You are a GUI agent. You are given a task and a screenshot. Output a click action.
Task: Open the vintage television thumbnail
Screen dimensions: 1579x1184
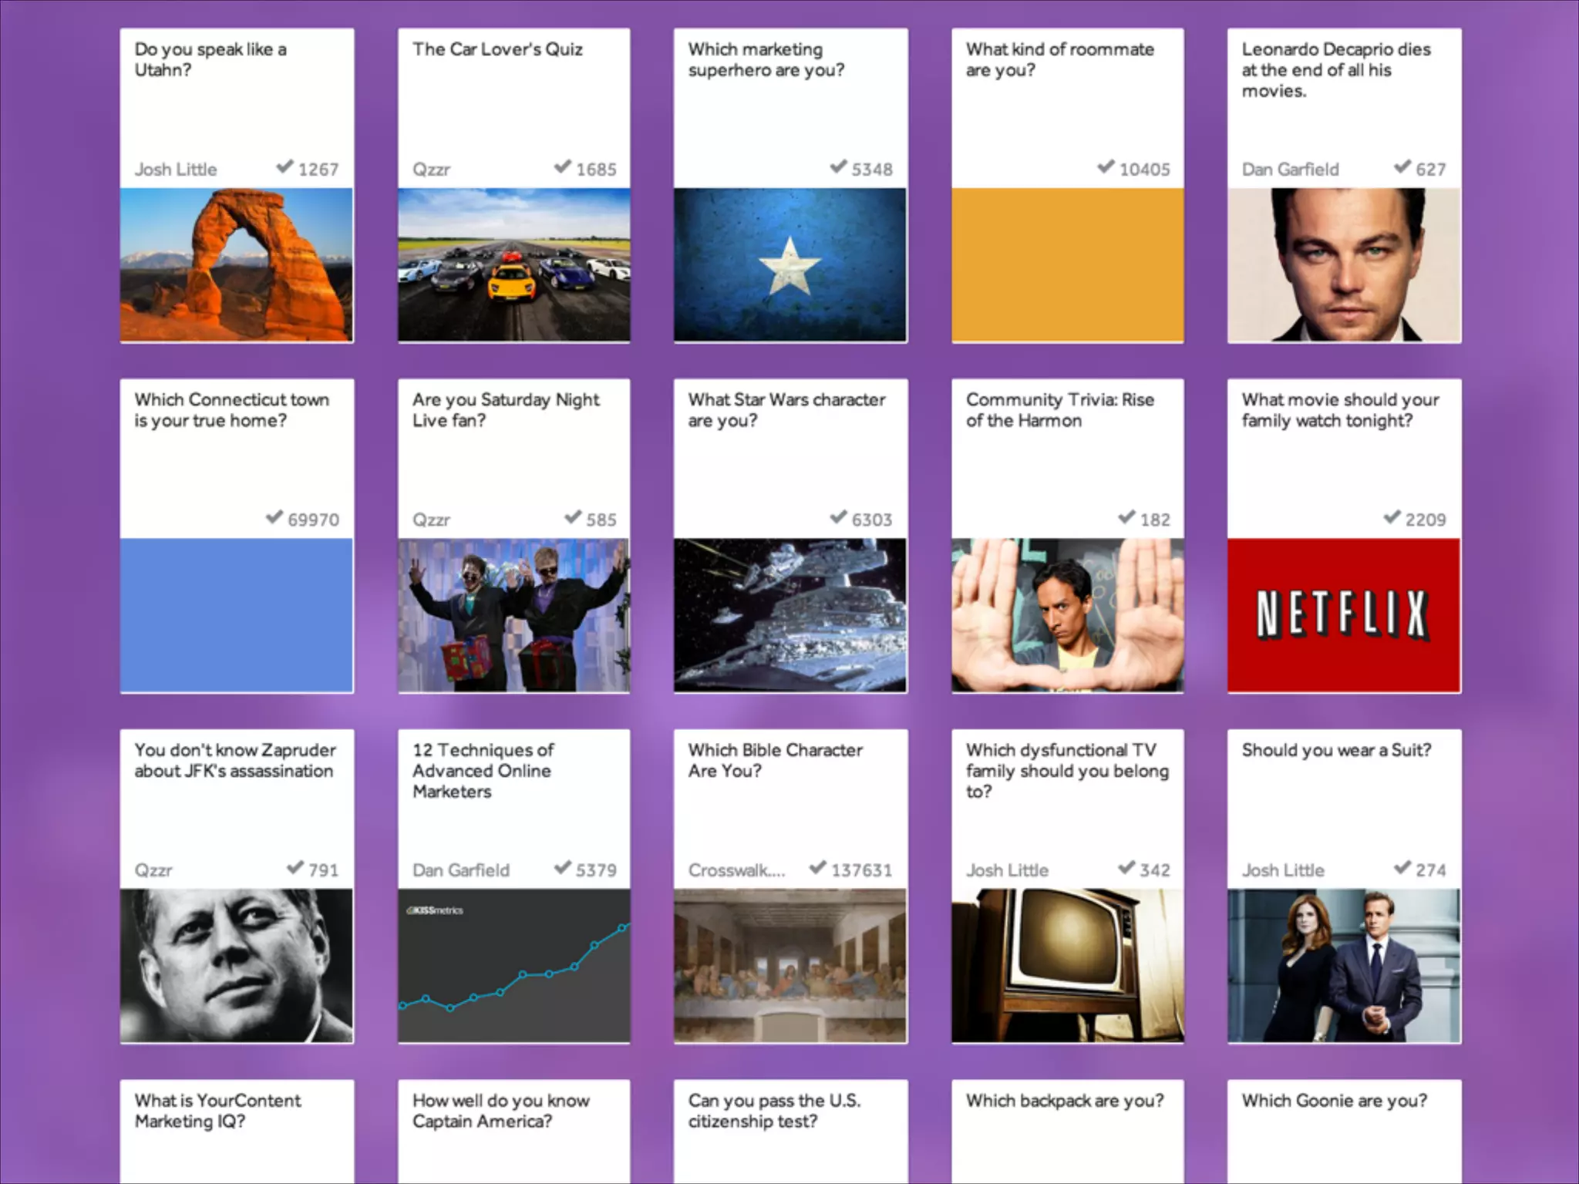coord(1067,966)
